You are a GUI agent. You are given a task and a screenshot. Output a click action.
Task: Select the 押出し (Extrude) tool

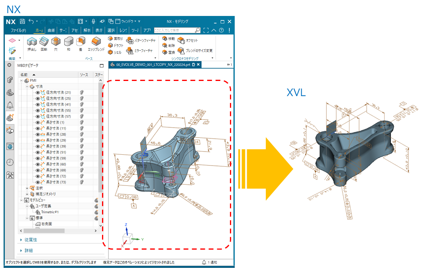32,44
